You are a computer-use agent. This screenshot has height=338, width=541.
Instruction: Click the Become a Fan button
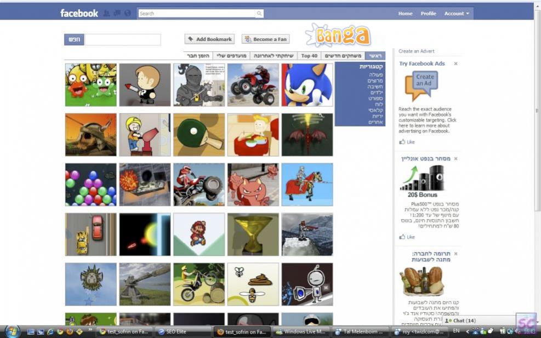pyautogui.click(x=266, y=39)
